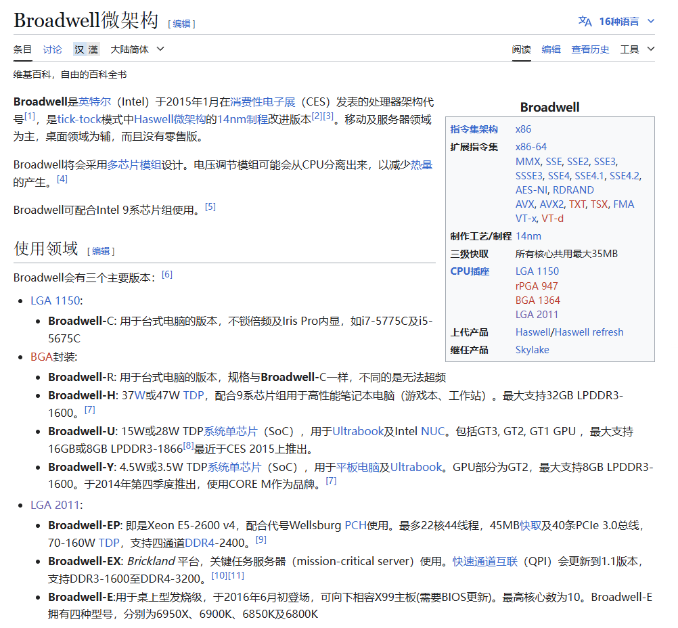Open the x86 infobox link
The height and width of the screenshot is (628, 678).
coord(523,129)
